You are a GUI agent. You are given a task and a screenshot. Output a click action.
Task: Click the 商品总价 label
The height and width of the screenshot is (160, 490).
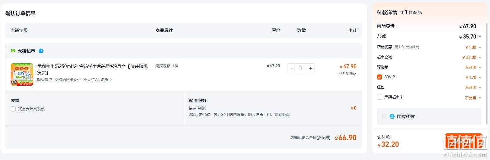tap(386, 26)
